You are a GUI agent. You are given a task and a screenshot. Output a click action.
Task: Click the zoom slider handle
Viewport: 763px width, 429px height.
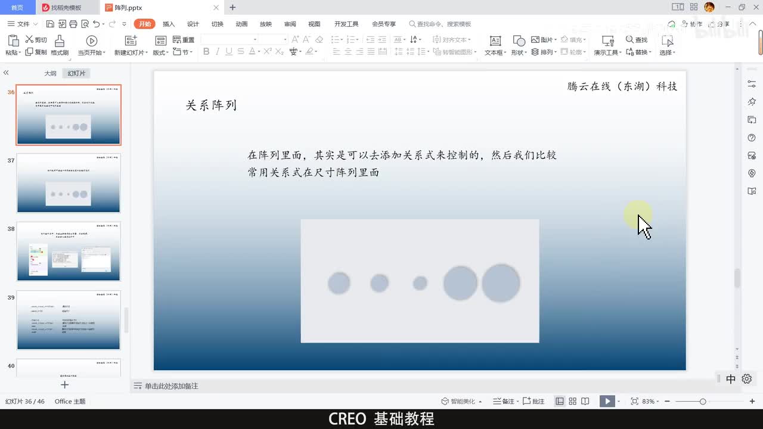pos(703,402)
